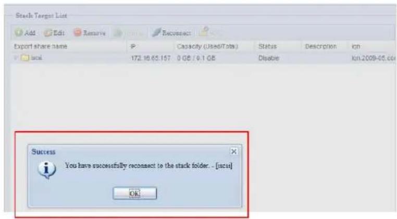This screenshot has width=397, height=219.
Task: Click the greyed-out Format disk icon
Action: click(118, 33)
